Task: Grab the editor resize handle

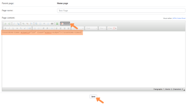Action: [x=184, y=90]
